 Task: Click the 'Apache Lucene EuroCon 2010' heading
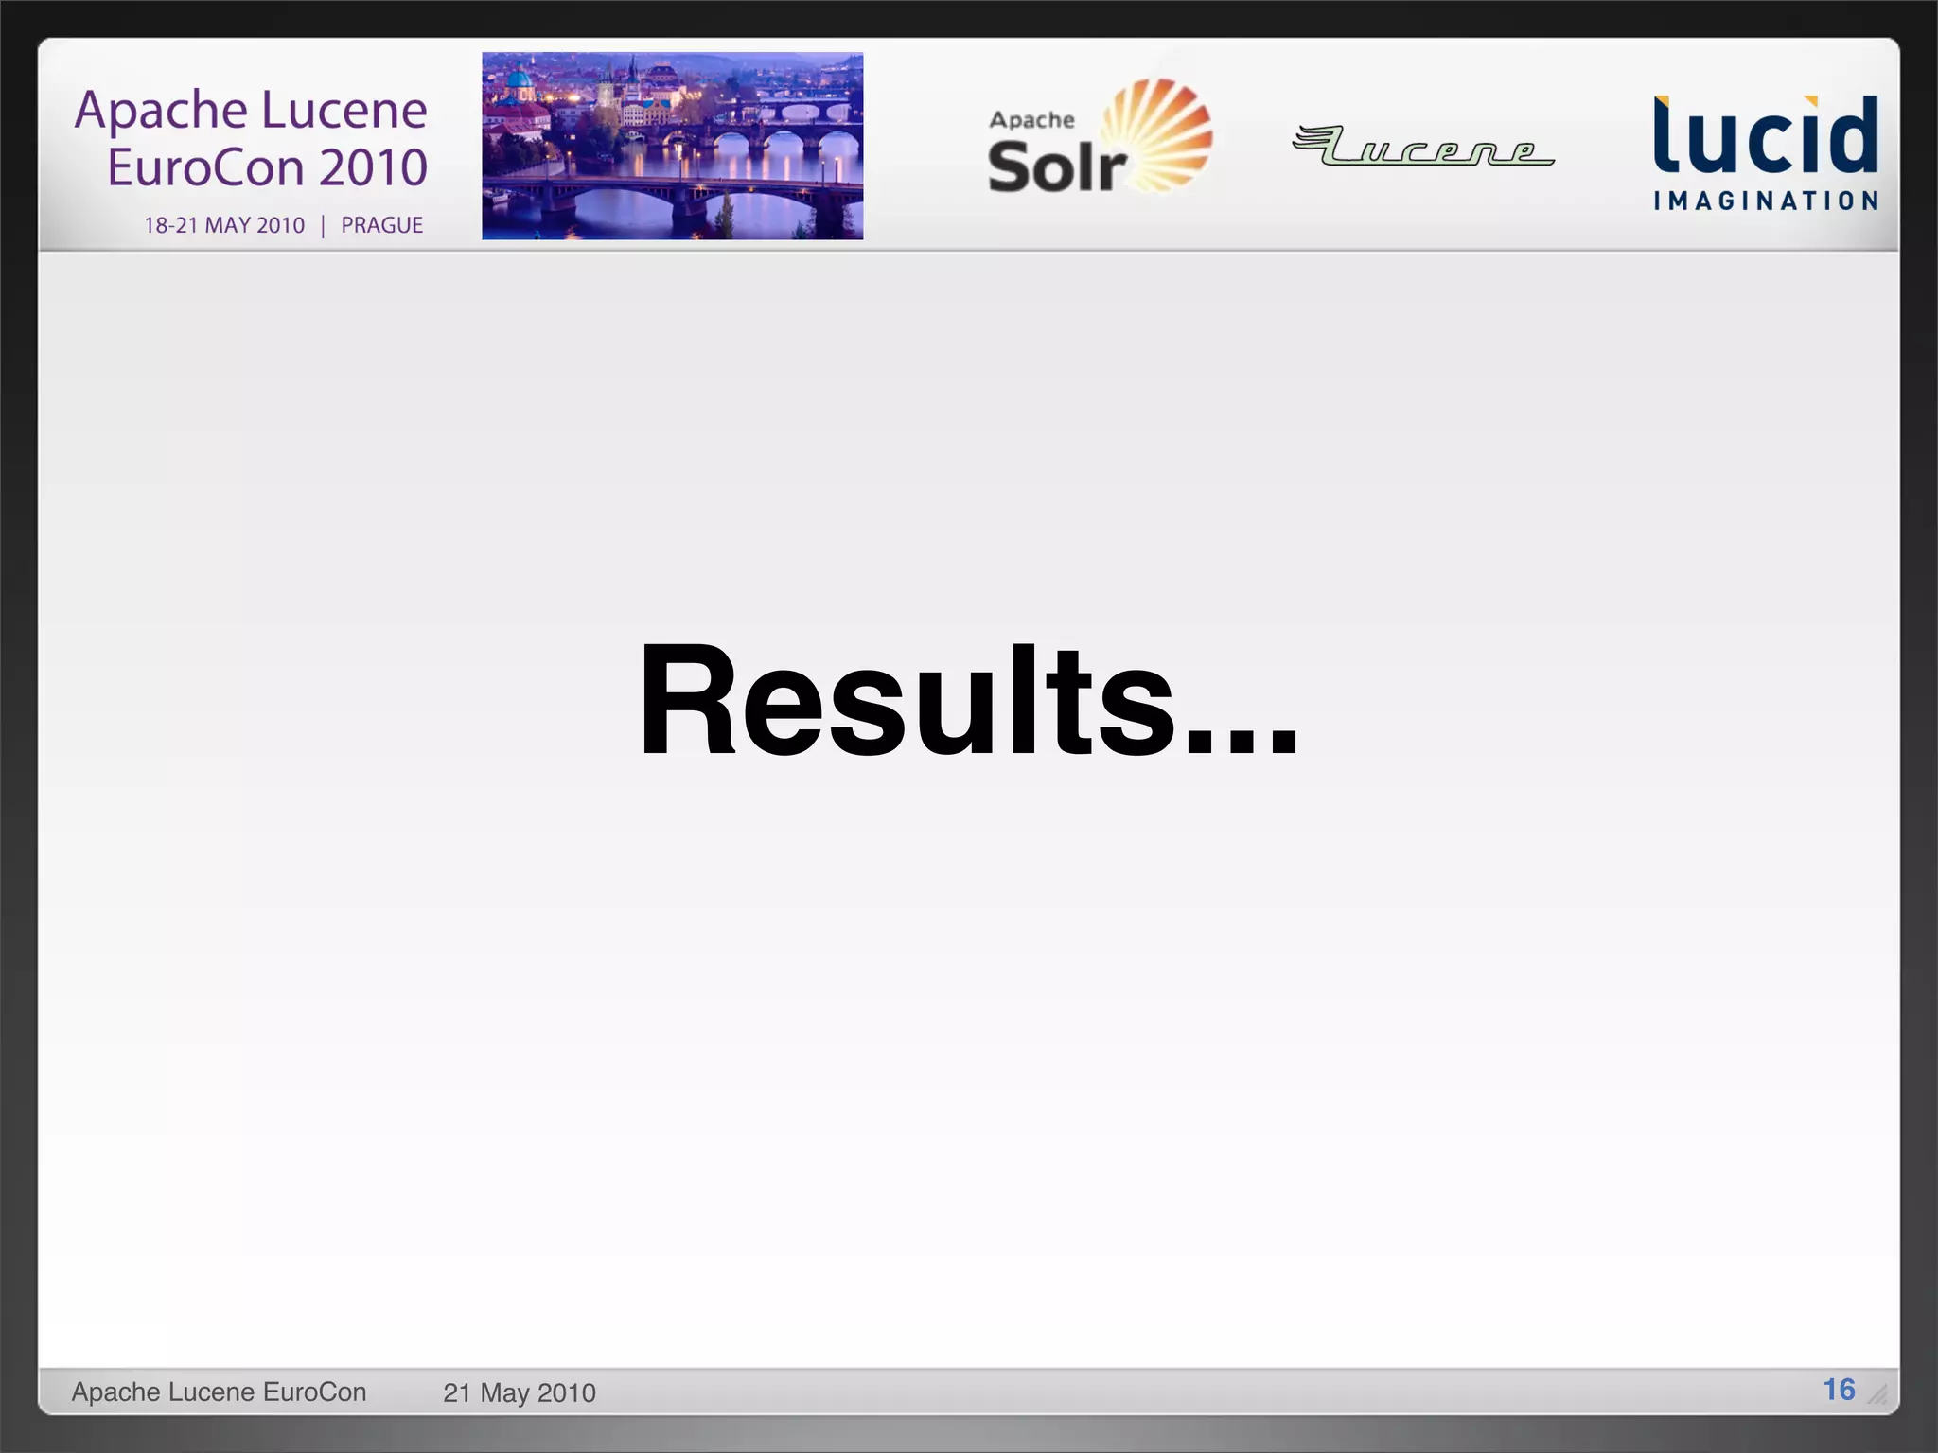coord(252,138)
